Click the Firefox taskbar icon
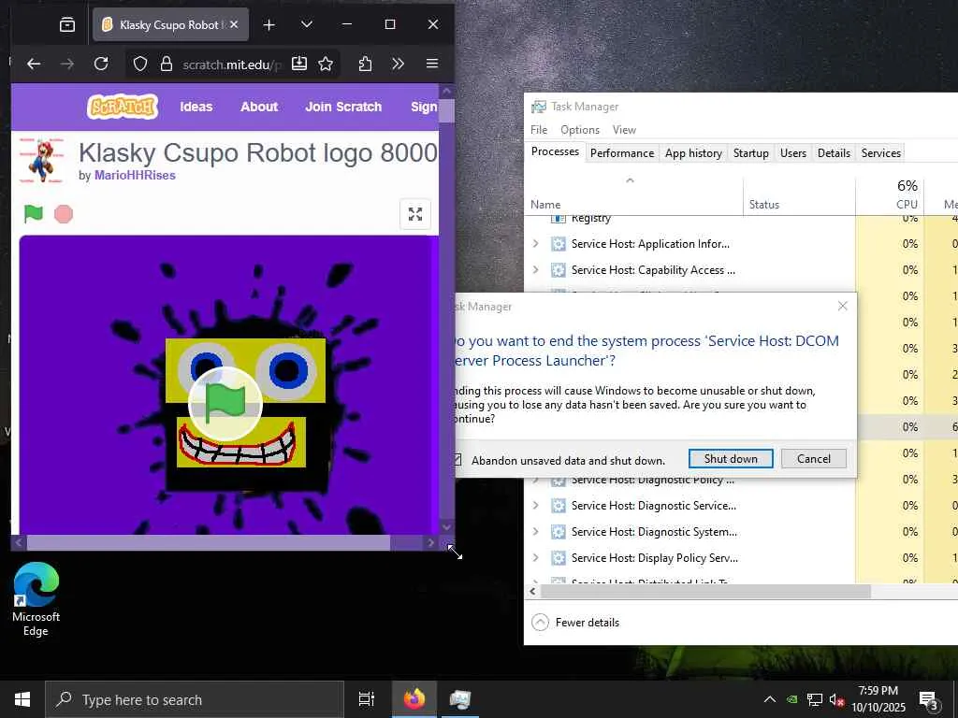This screenshot has width=958, height=718. point(414,699)
